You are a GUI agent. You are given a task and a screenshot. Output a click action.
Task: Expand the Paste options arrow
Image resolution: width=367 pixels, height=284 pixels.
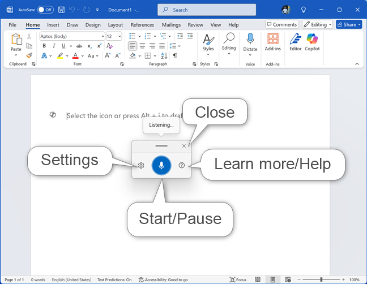(x=16, y=55)
